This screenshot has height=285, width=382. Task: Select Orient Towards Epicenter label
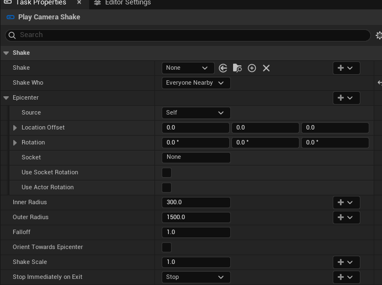click(48, 247)
